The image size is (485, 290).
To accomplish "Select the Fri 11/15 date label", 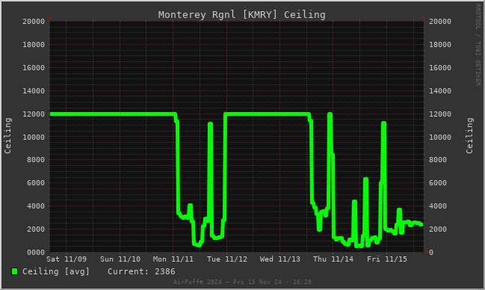I will (387, 259).
